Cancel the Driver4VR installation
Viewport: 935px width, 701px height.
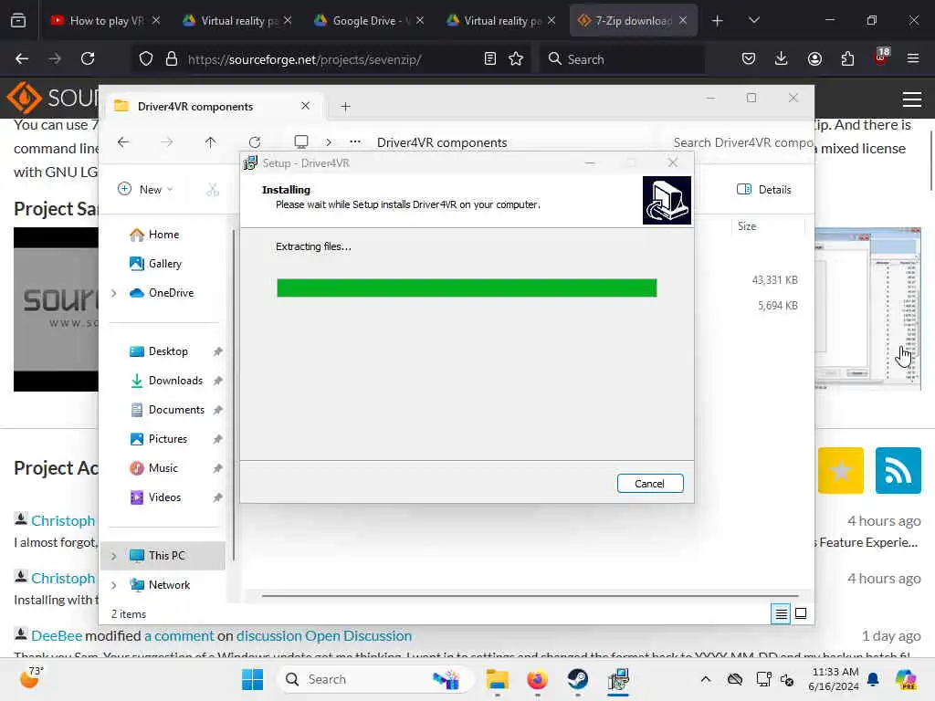point(650,484)
